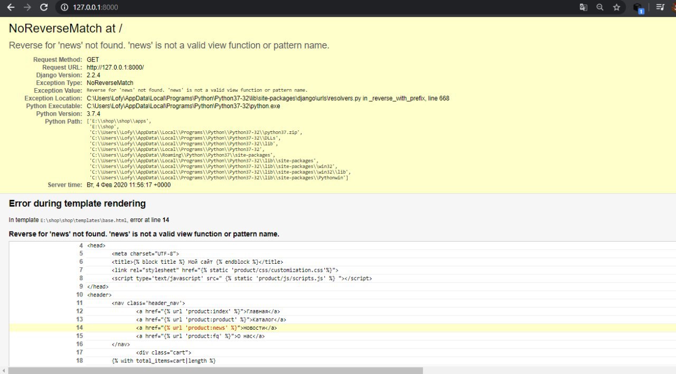Click code line 12 with 'product:index' link
This screenshot has height=374, width=676.
[208, 311]
